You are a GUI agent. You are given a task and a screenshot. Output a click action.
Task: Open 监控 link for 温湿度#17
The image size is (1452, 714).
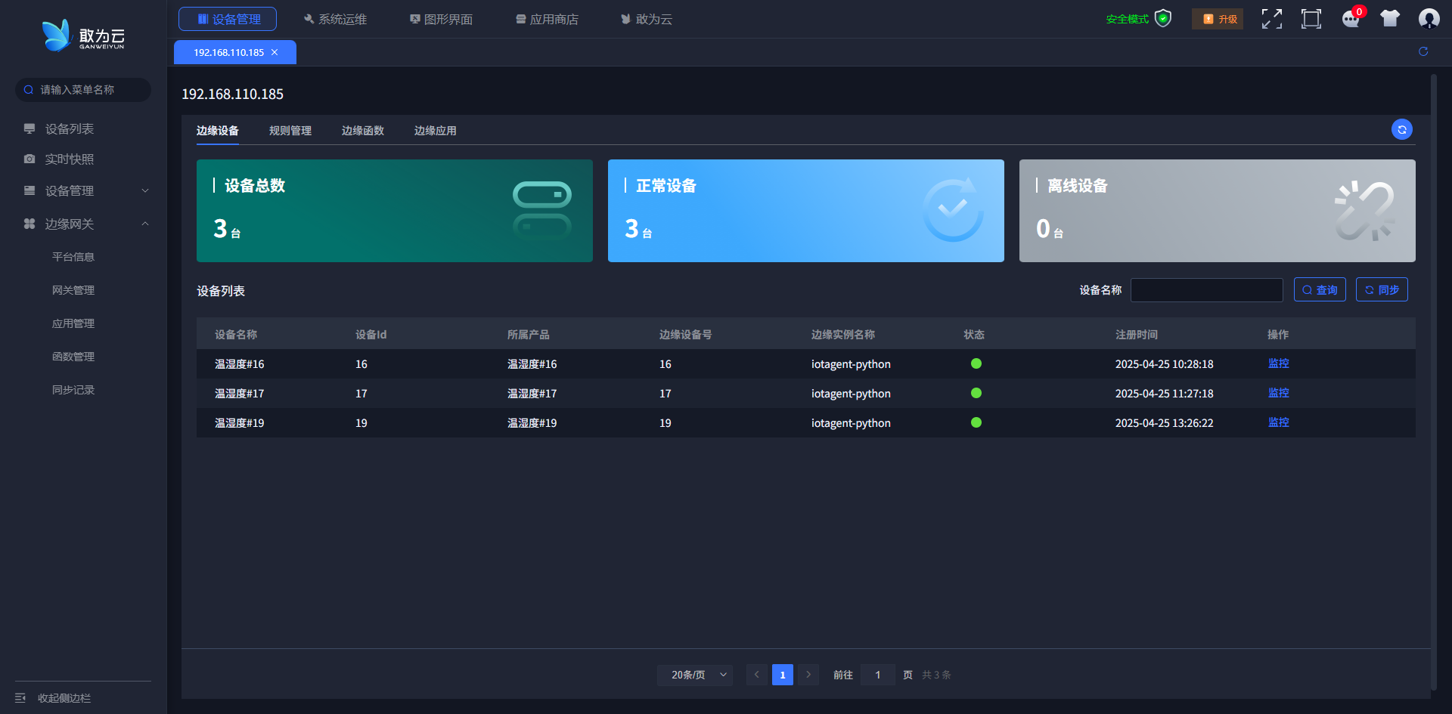click(1278, 393)
